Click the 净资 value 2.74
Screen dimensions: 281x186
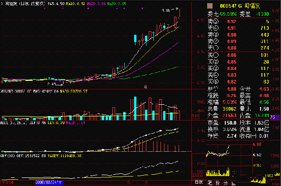coord(232,136)
